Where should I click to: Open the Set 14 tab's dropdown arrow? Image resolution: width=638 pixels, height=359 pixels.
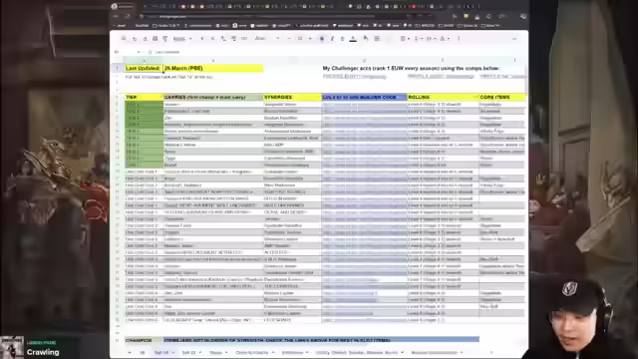[x=172, y=352]
